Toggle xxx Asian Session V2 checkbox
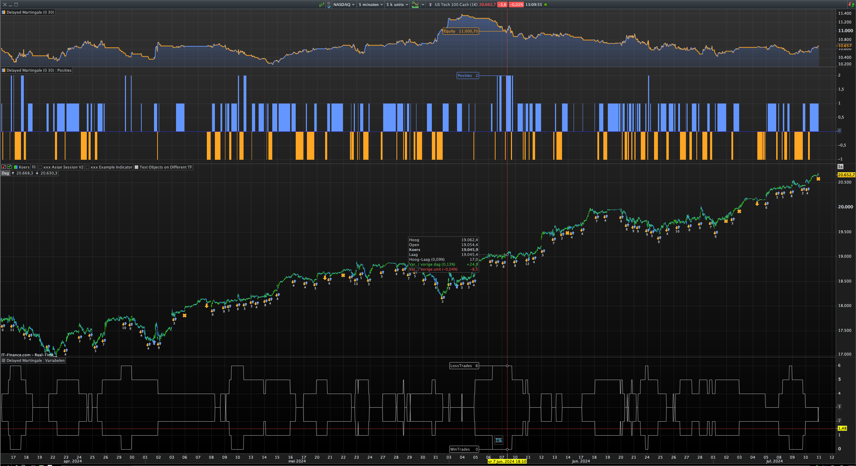The width and height of the screenshot is (856, 466). (41, 167)
